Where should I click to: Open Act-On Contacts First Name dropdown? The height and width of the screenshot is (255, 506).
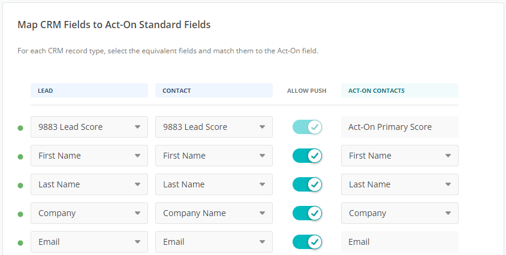click(399, 156)
